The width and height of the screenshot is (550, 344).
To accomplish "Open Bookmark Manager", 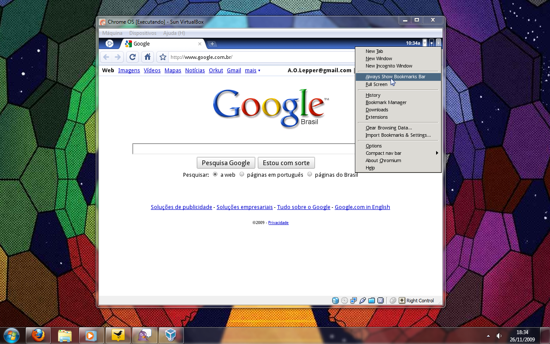I will point(398,102).
